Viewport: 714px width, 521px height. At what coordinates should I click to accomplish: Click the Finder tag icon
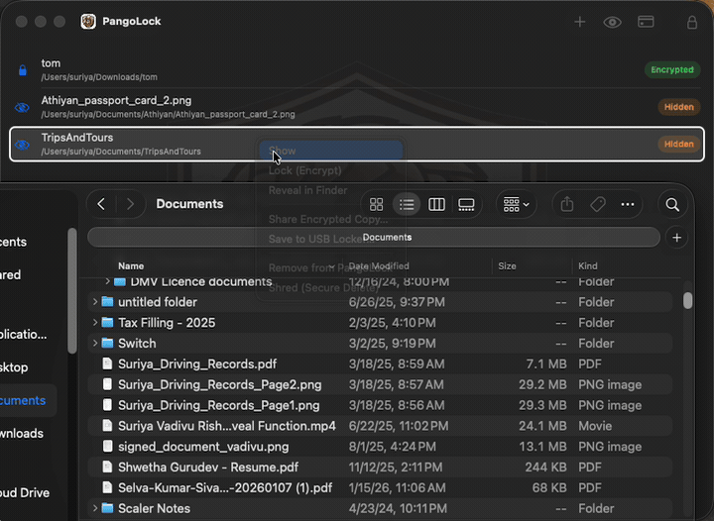(598, 205)
